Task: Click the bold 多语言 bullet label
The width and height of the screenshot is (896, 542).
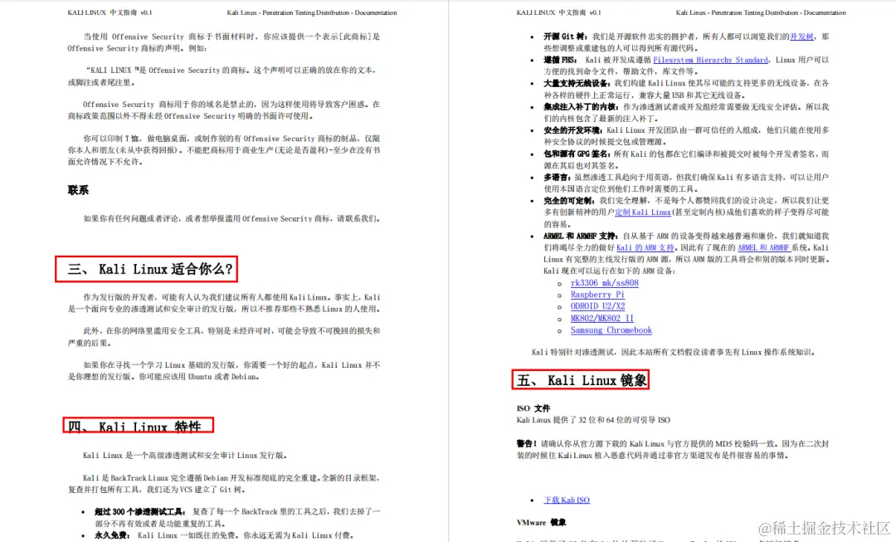Action: (x=558, y=178)
